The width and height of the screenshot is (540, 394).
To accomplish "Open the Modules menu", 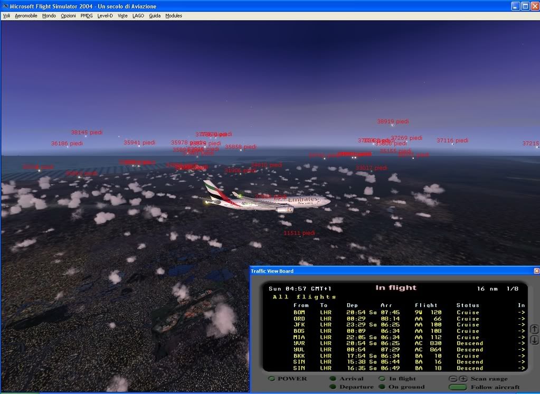I will tap(174, 15).
